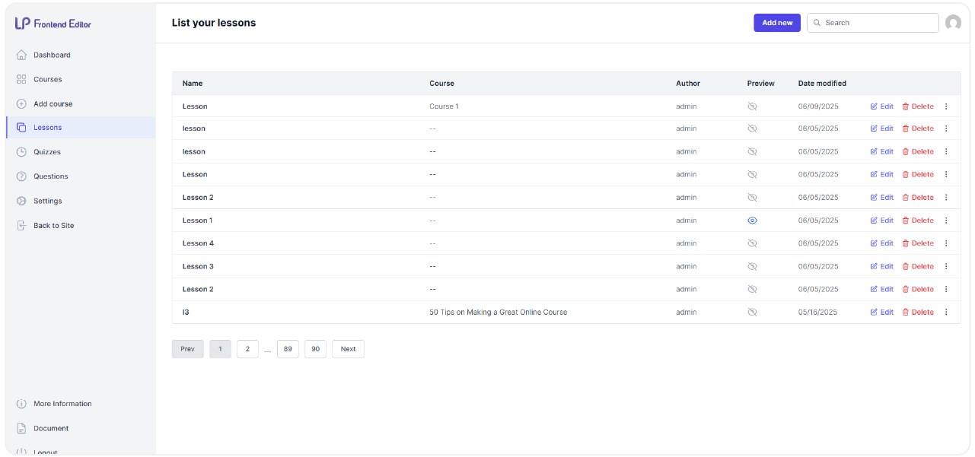Click the LP Frontend Editor logo
975x457 pixels.
coord(53,23)
